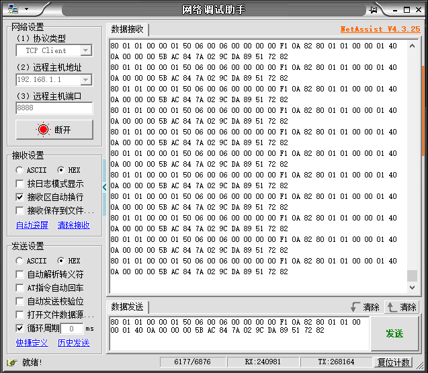Click 网络设置 group label

28,27
